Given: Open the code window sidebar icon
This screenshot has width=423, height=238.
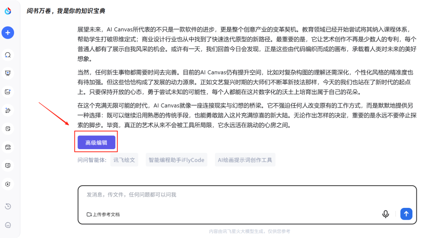Looking at the screenshot, I should tap(8, 147).
